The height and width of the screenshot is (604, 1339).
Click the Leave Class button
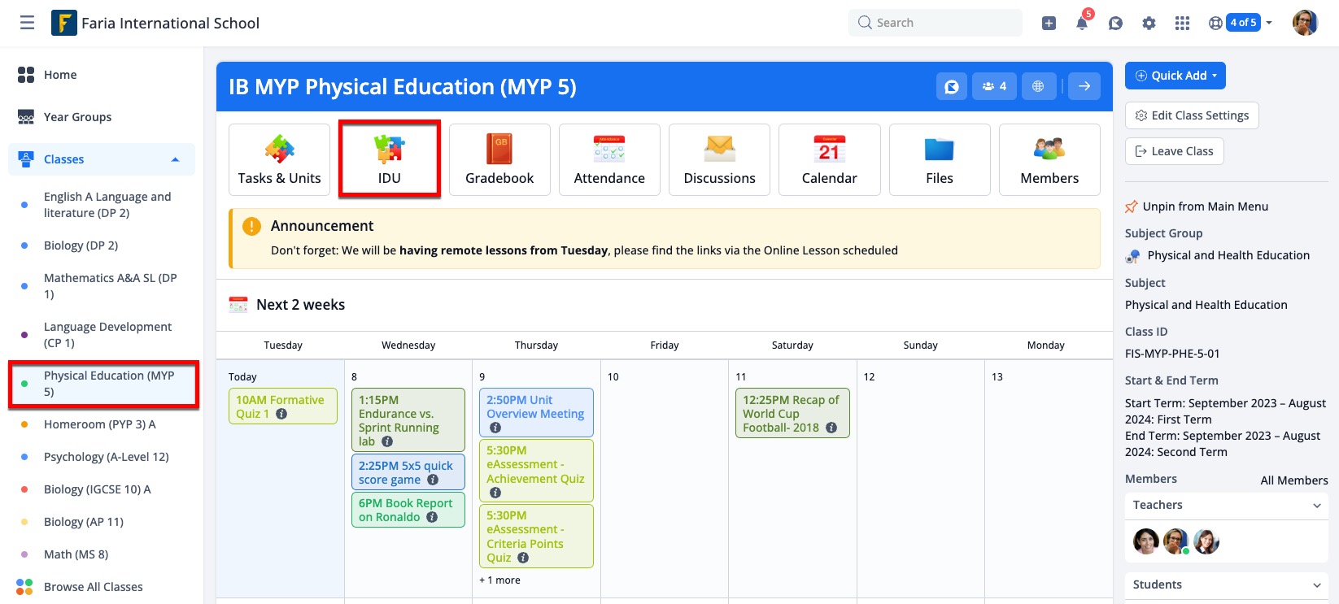pyautogui.click(x=1174, y=151)
